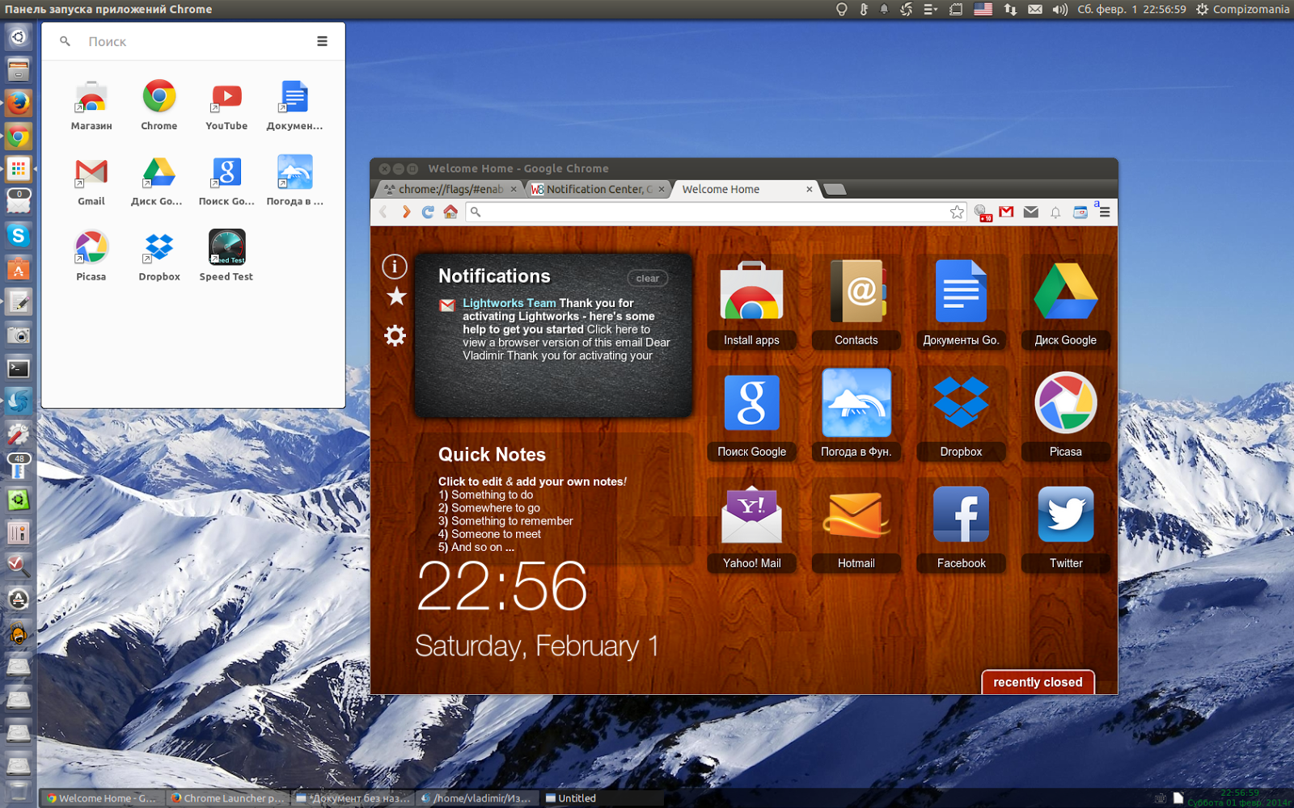Open the Yahoo! Mail tile
This screenshot has width=1294, height=808.
pyautogui.click(x=751, y=526)
